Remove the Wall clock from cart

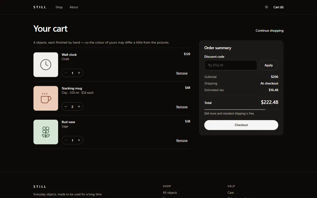pos(182,73)
